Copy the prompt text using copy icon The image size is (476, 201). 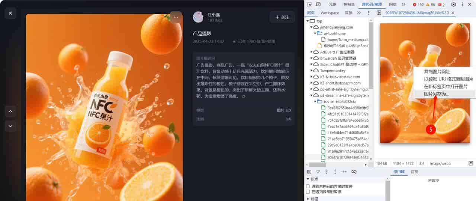244,96
